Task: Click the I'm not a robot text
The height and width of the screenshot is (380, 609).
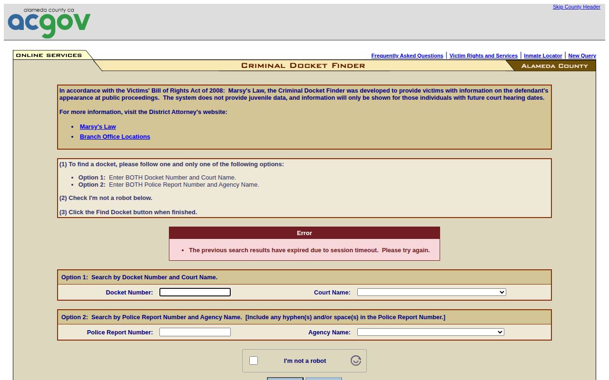Action: click(x=305, y=361)
